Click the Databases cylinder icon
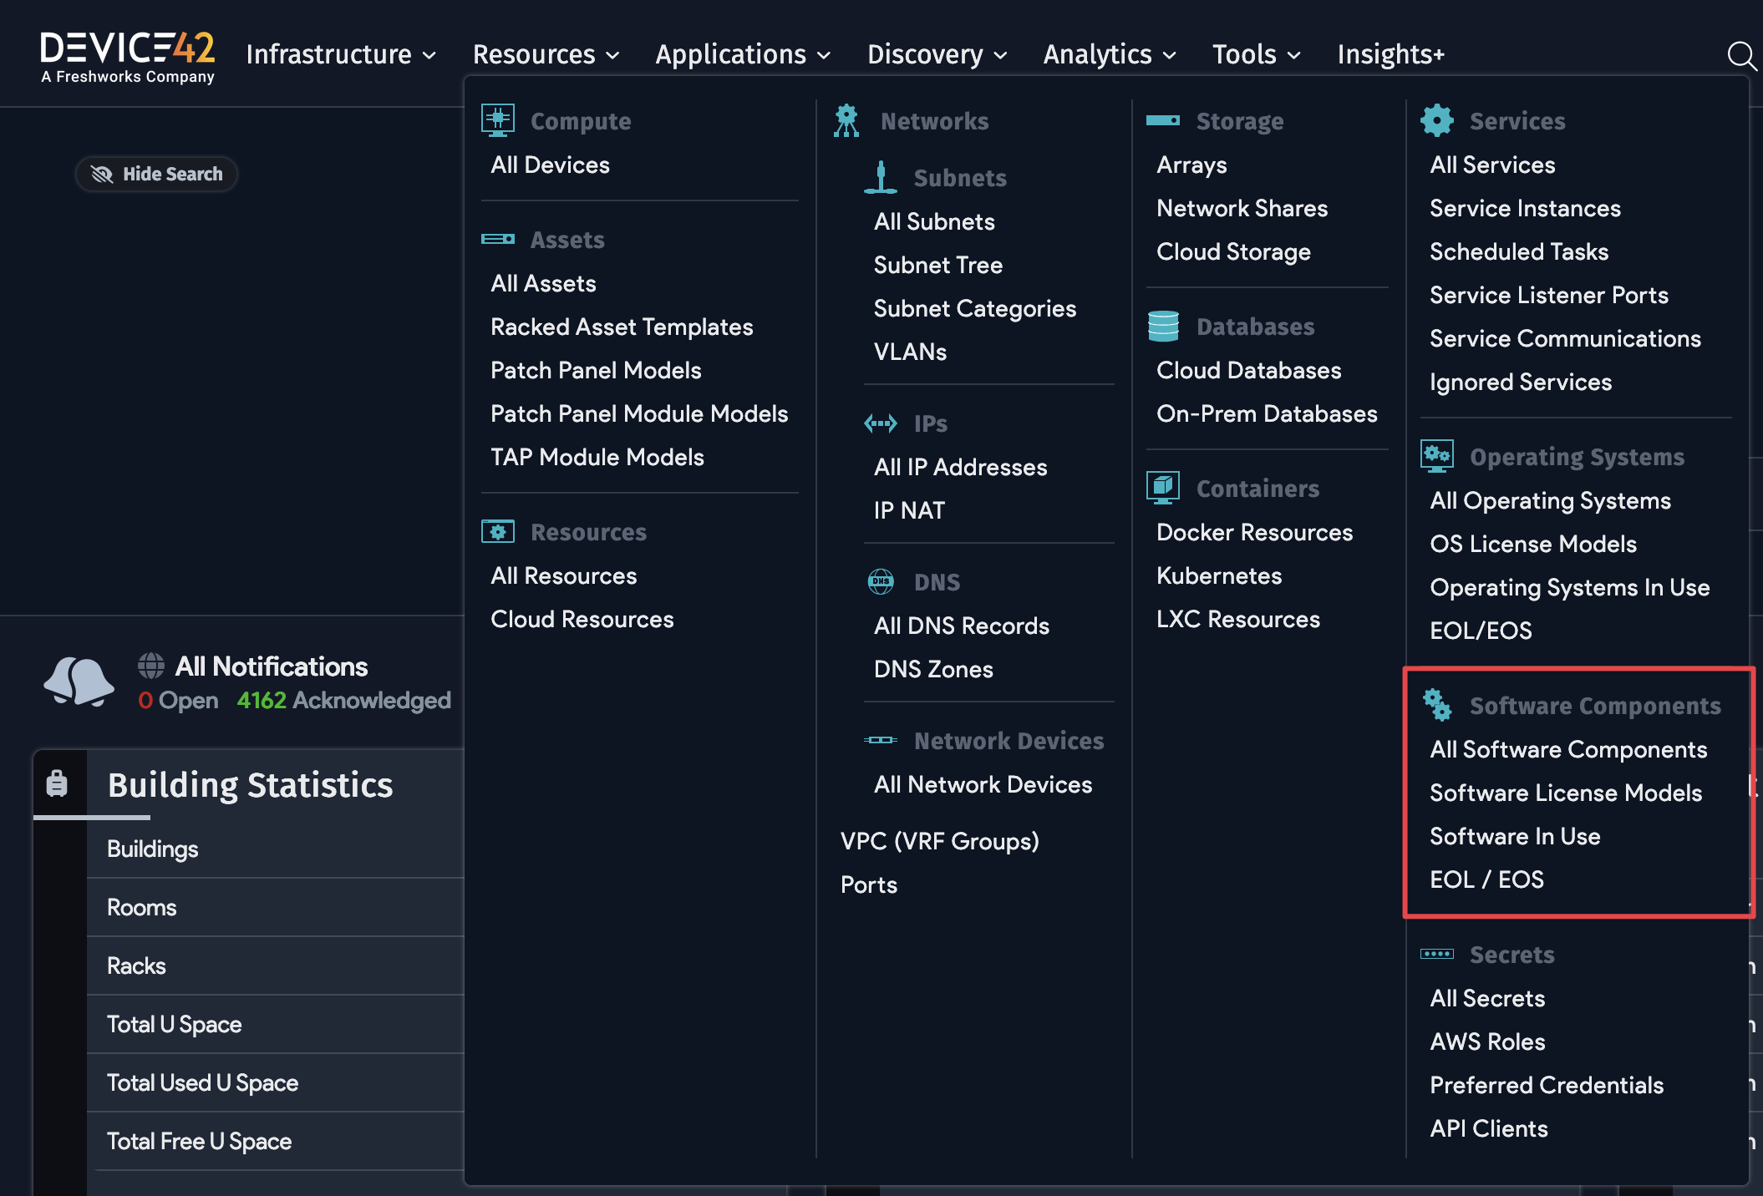Screen dimensions: 1763x1196 1163,326
